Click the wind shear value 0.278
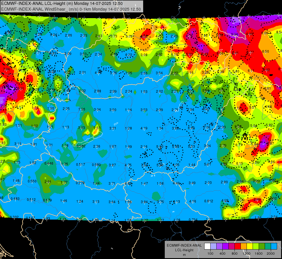 pos(80,183)
